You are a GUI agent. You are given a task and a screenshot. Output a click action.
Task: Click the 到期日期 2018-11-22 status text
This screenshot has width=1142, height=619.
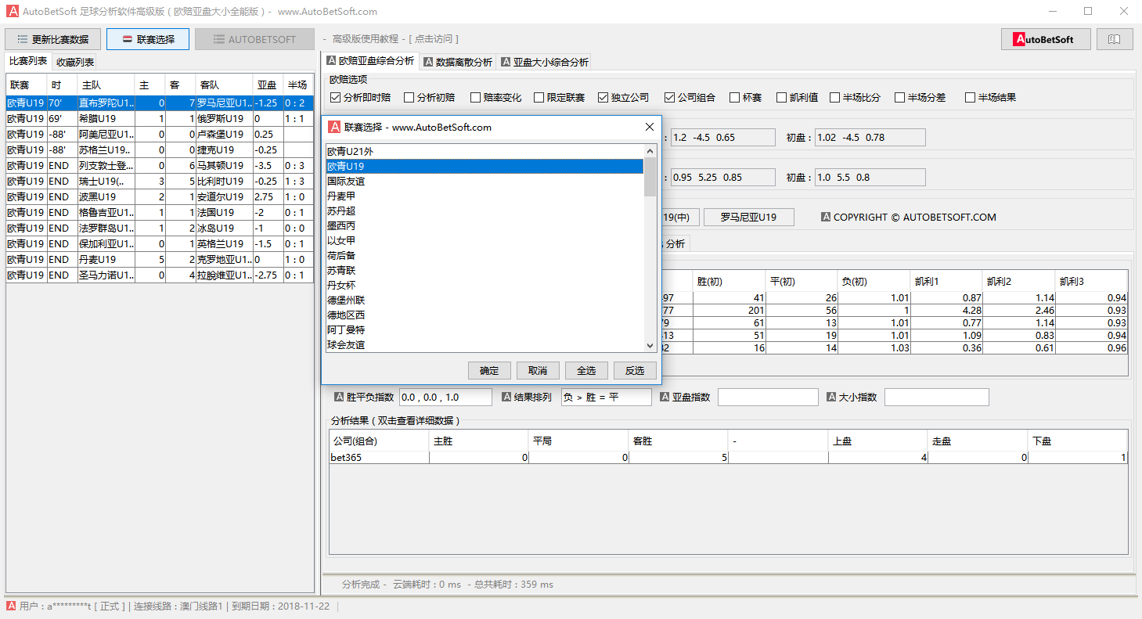[280, 606]
